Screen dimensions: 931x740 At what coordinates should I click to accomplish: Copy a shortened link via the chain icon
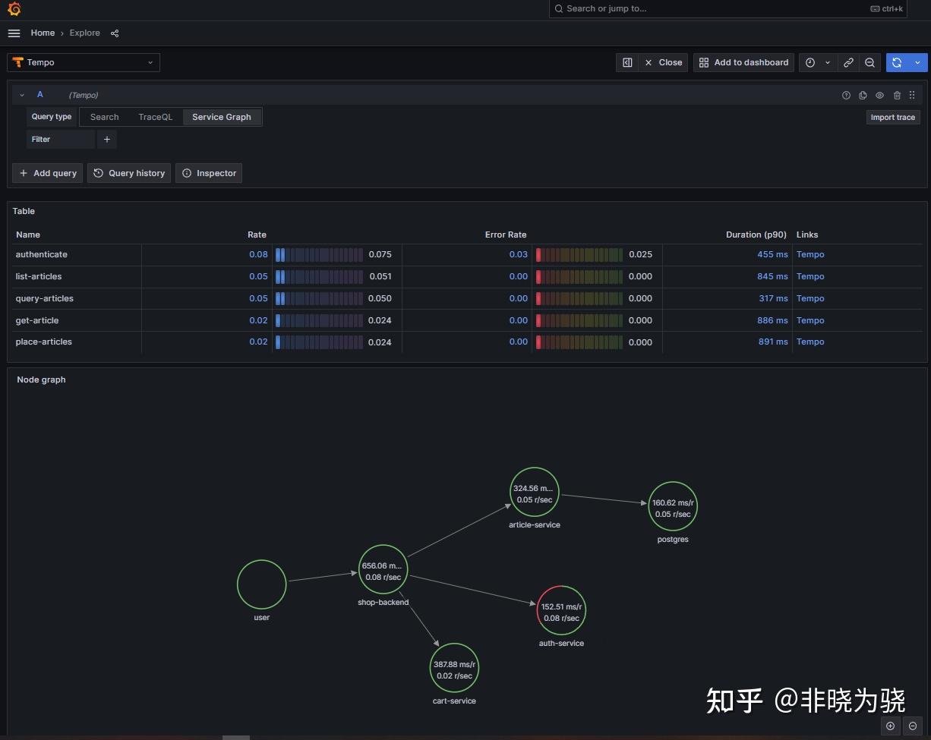[848, 62]
